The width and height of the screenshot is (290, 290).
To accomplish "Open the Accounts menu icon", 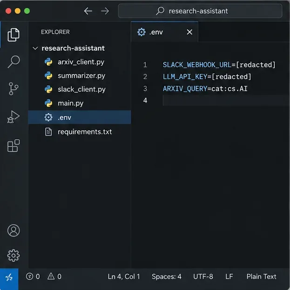I will pos(13,230).
